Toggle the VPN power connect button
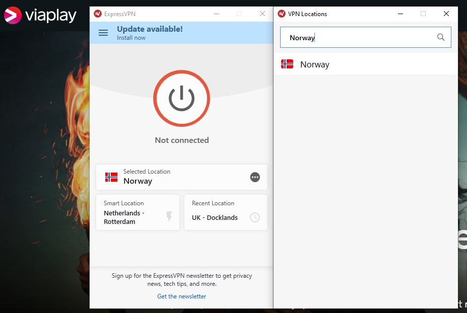 (182, 99)
